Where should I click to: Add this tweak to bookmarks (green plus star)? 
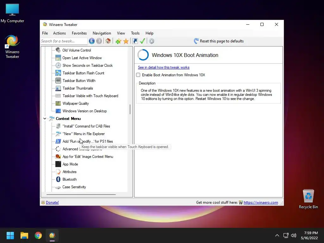(x=118, y=41)
